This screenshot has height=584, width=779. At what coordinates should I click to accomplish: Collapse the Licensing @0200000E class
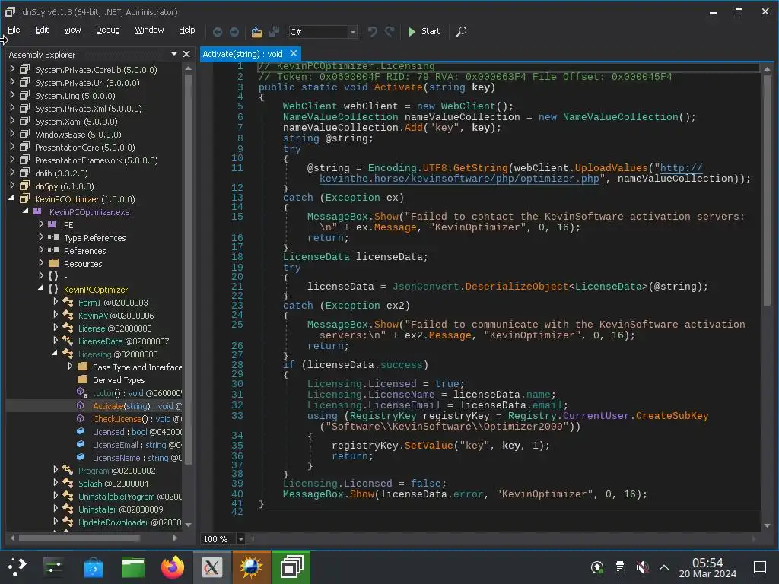[55, 353]
